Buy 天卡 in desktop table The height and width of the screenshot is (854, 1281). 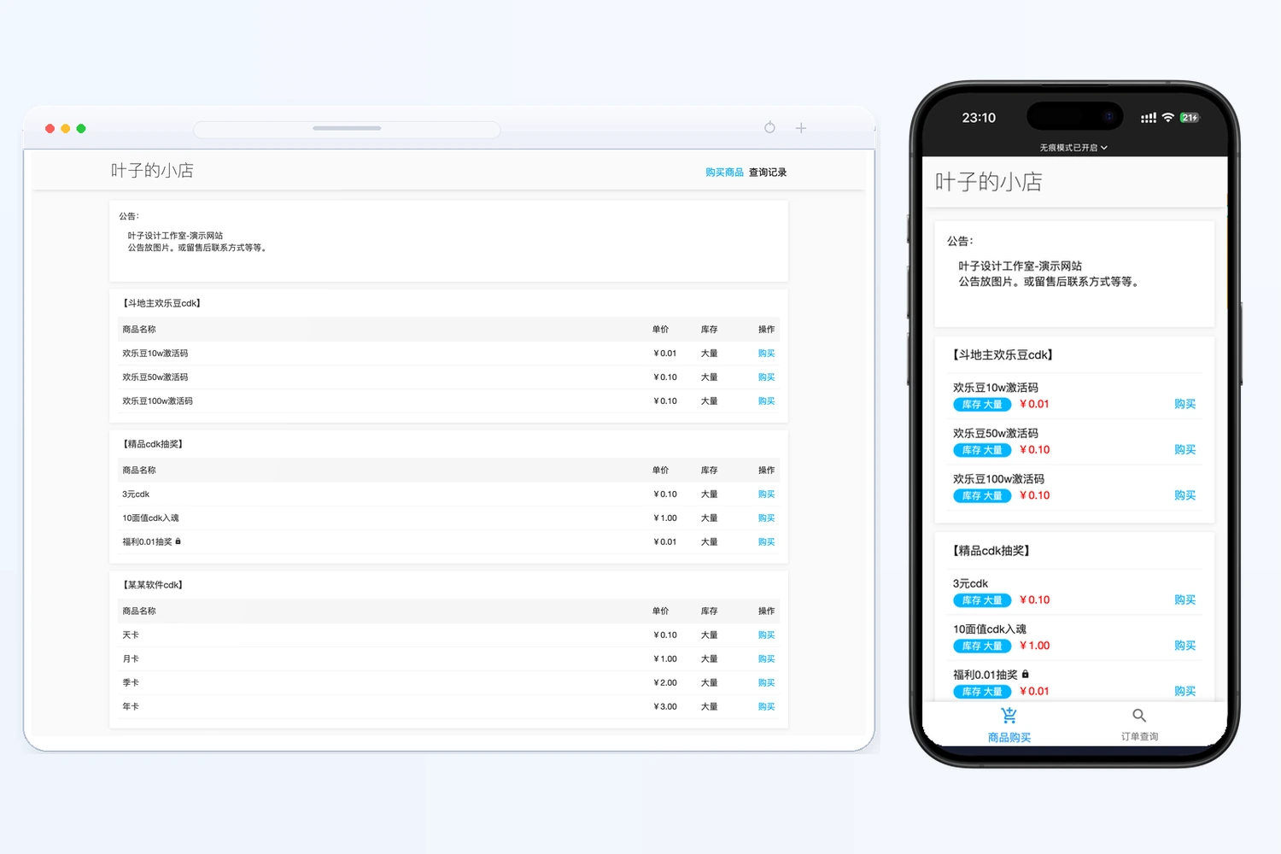click(x=766, y=635)
